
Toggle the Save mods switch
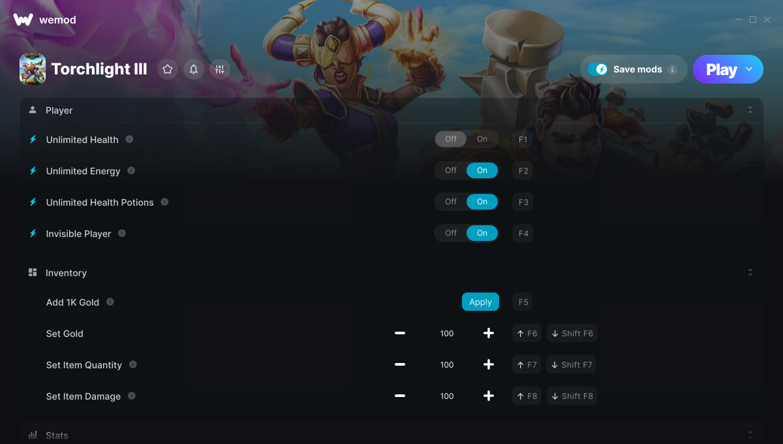[x=598, y=69]
